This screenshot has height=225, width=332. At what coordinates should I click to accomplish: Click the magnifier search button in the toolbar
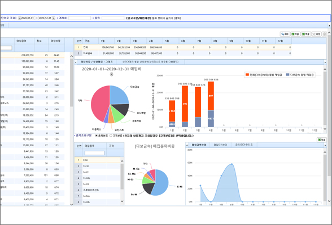pyautogui.click(x=285, y=34)
